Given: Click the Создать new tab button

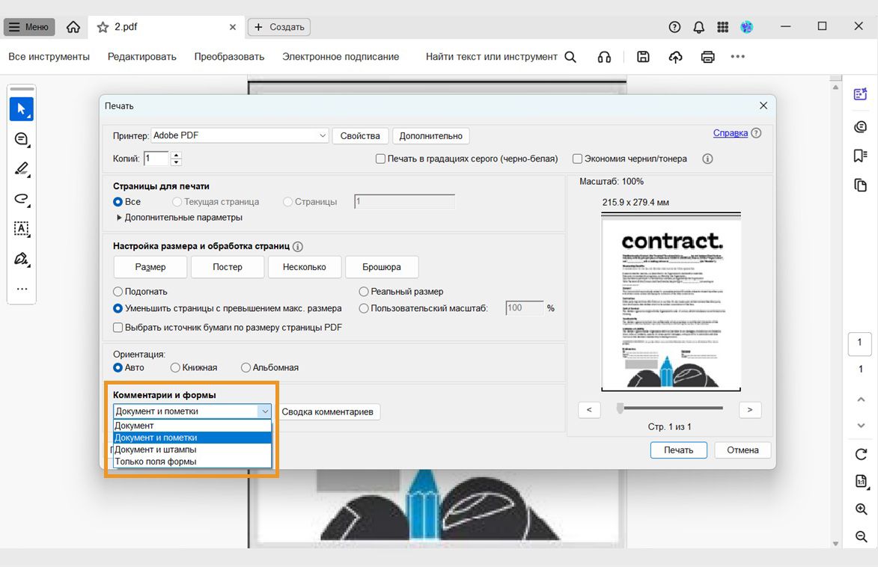Looking at the screenshot, I should point(279,27).
